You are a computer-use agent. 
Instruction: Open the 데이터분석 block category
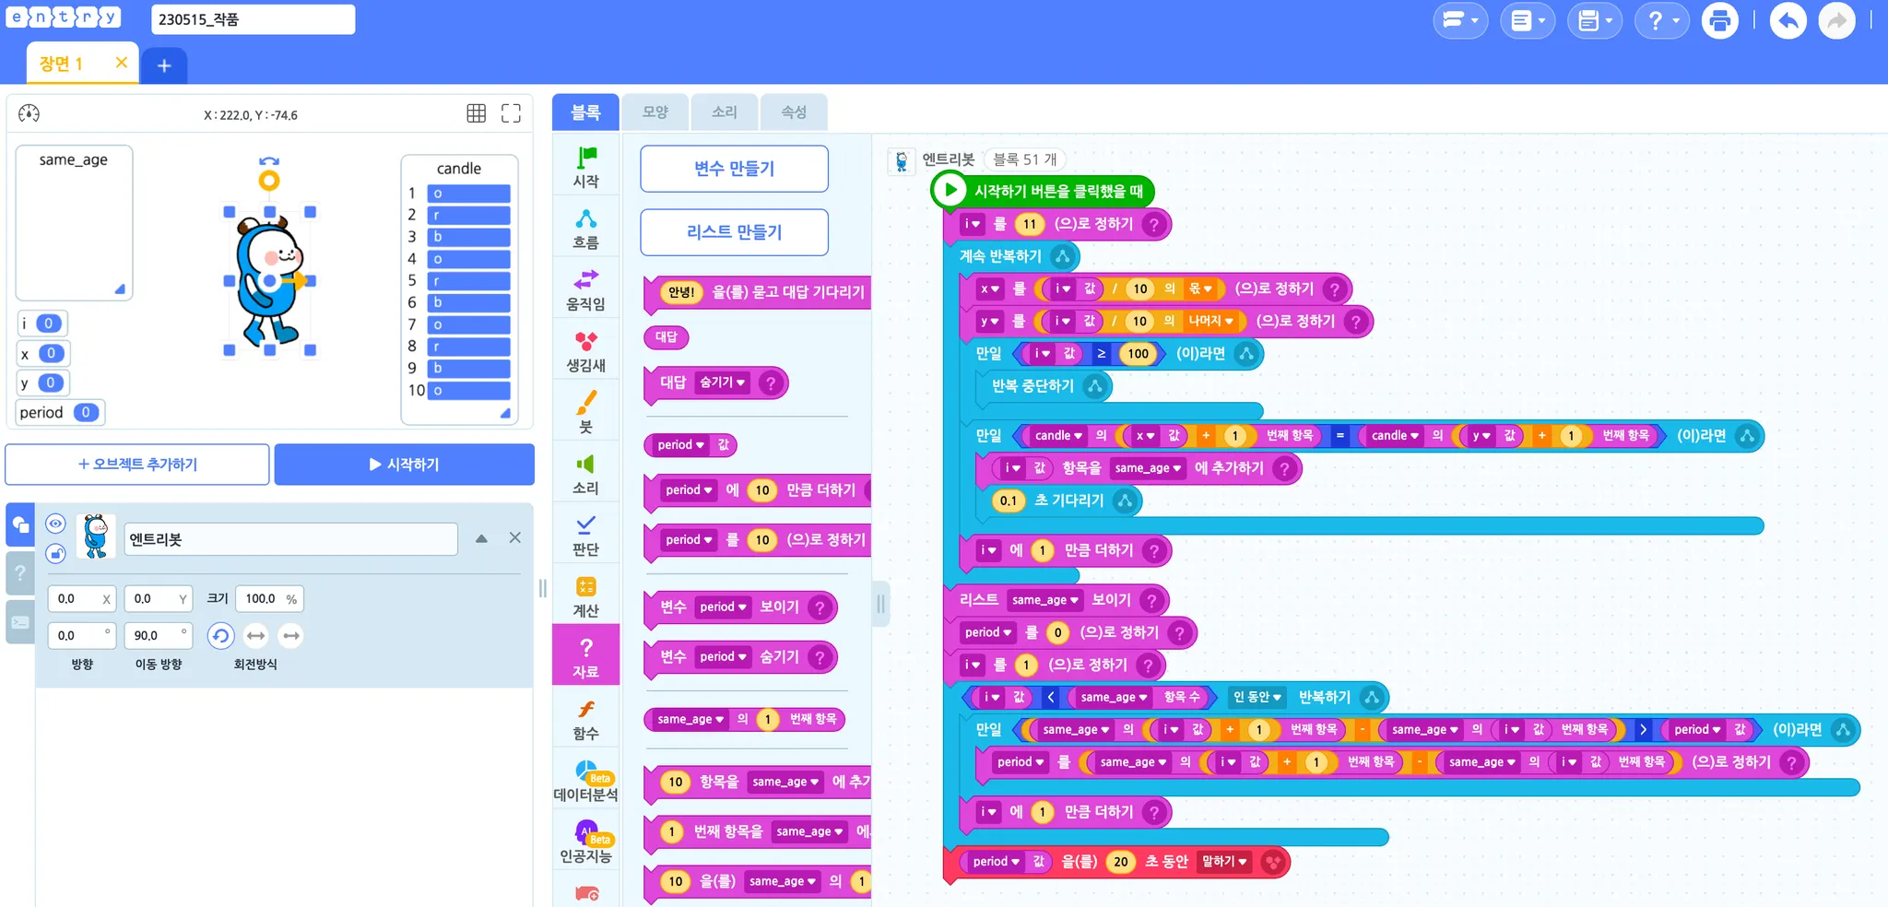click(585, 781)
